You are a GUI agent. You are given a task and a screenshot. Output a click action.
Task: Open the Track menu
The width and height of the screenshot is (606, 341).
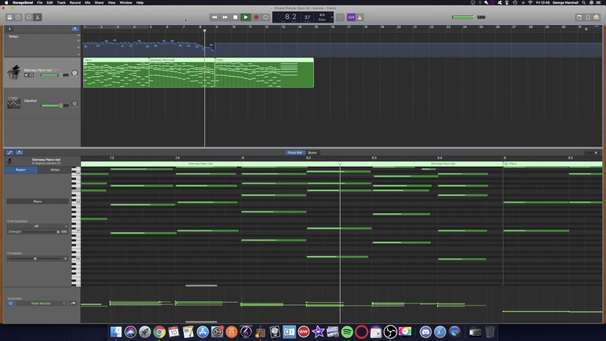coord(61,3)
